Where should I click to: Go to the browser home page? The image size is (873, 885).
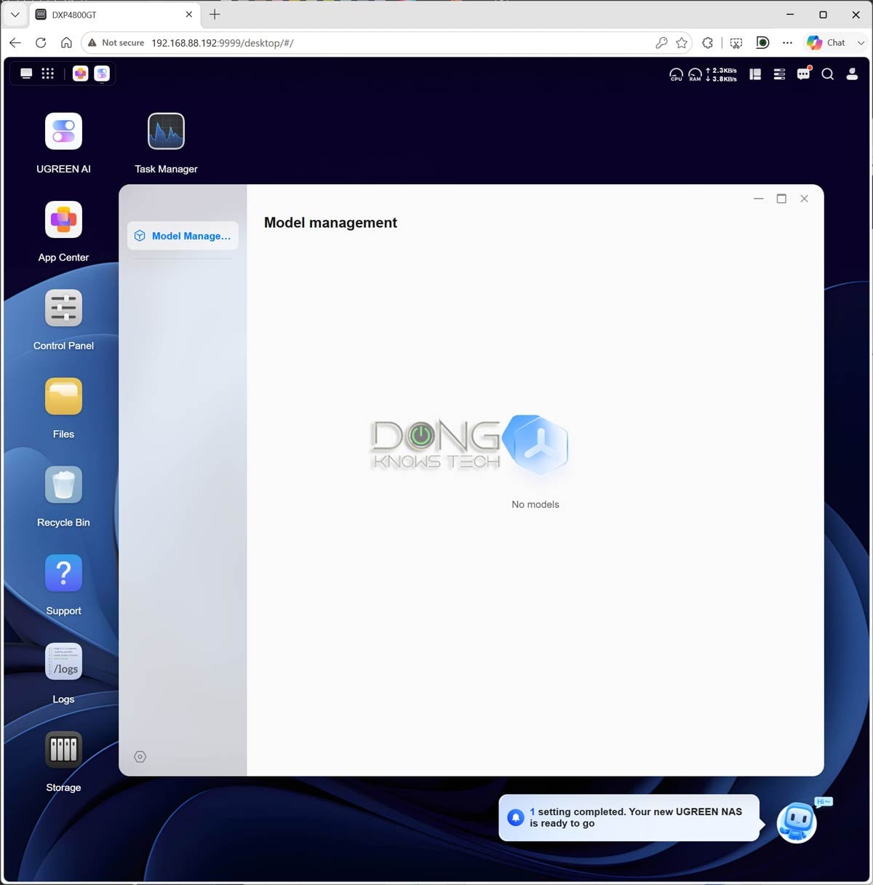click(66, 43)
